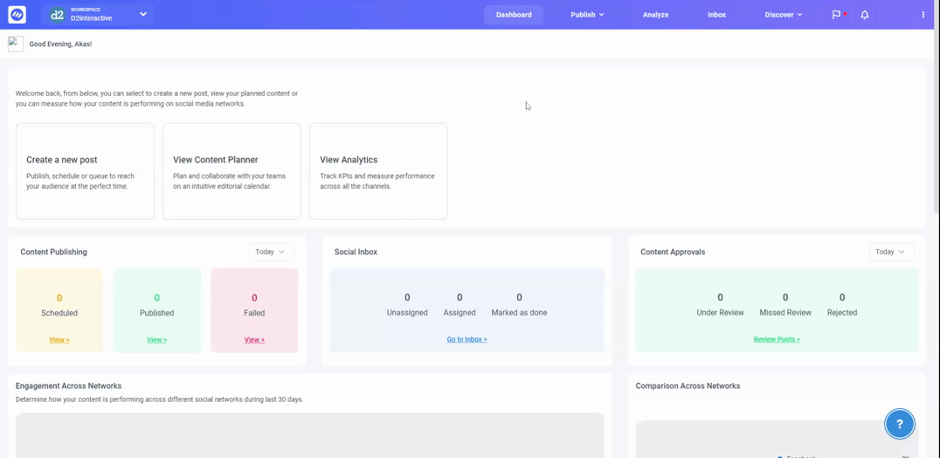Viewport: 940px width, 458px height.
Task: Open the Inbox tab
Action: (x=716, y=15)
